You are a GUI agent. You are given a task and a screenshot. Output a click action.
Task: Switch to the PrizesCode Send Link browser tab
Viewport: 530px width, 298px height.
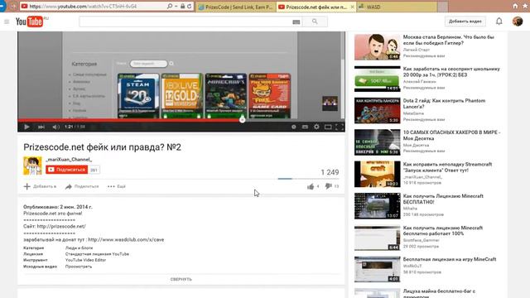point(235,7)
